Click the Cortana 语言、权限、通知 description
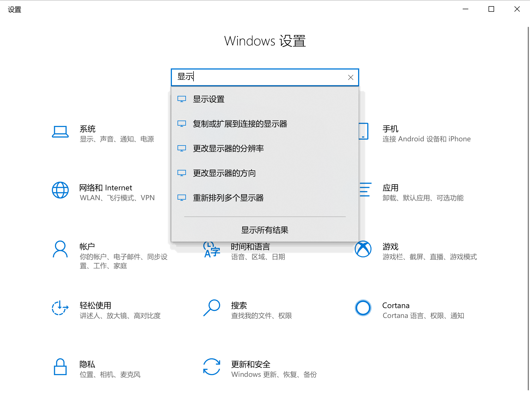Screen dimensions: 530x404 tap(423, 316)
